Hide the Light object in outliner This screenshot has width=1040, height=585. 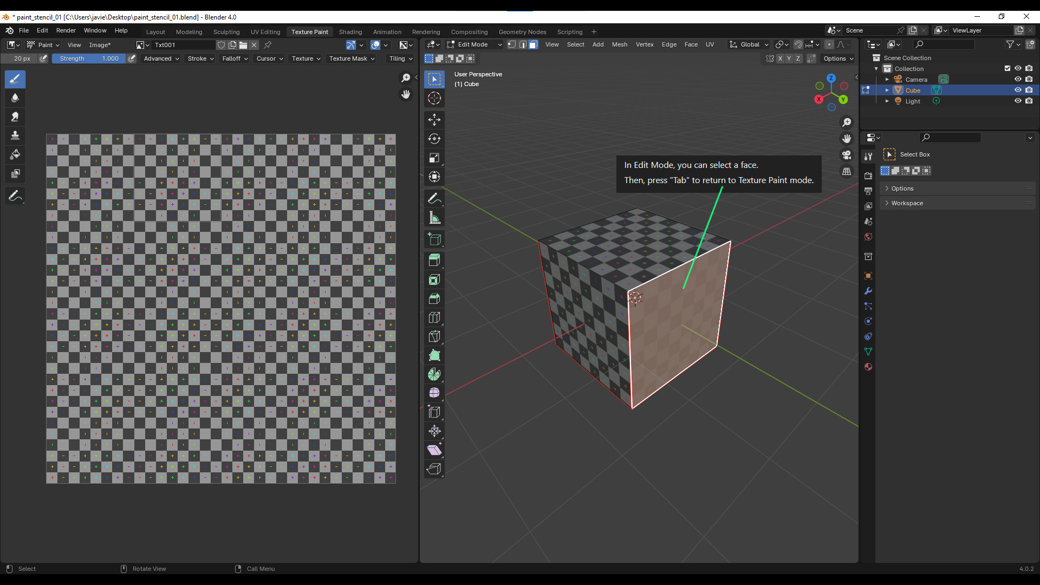point(1018,101)
